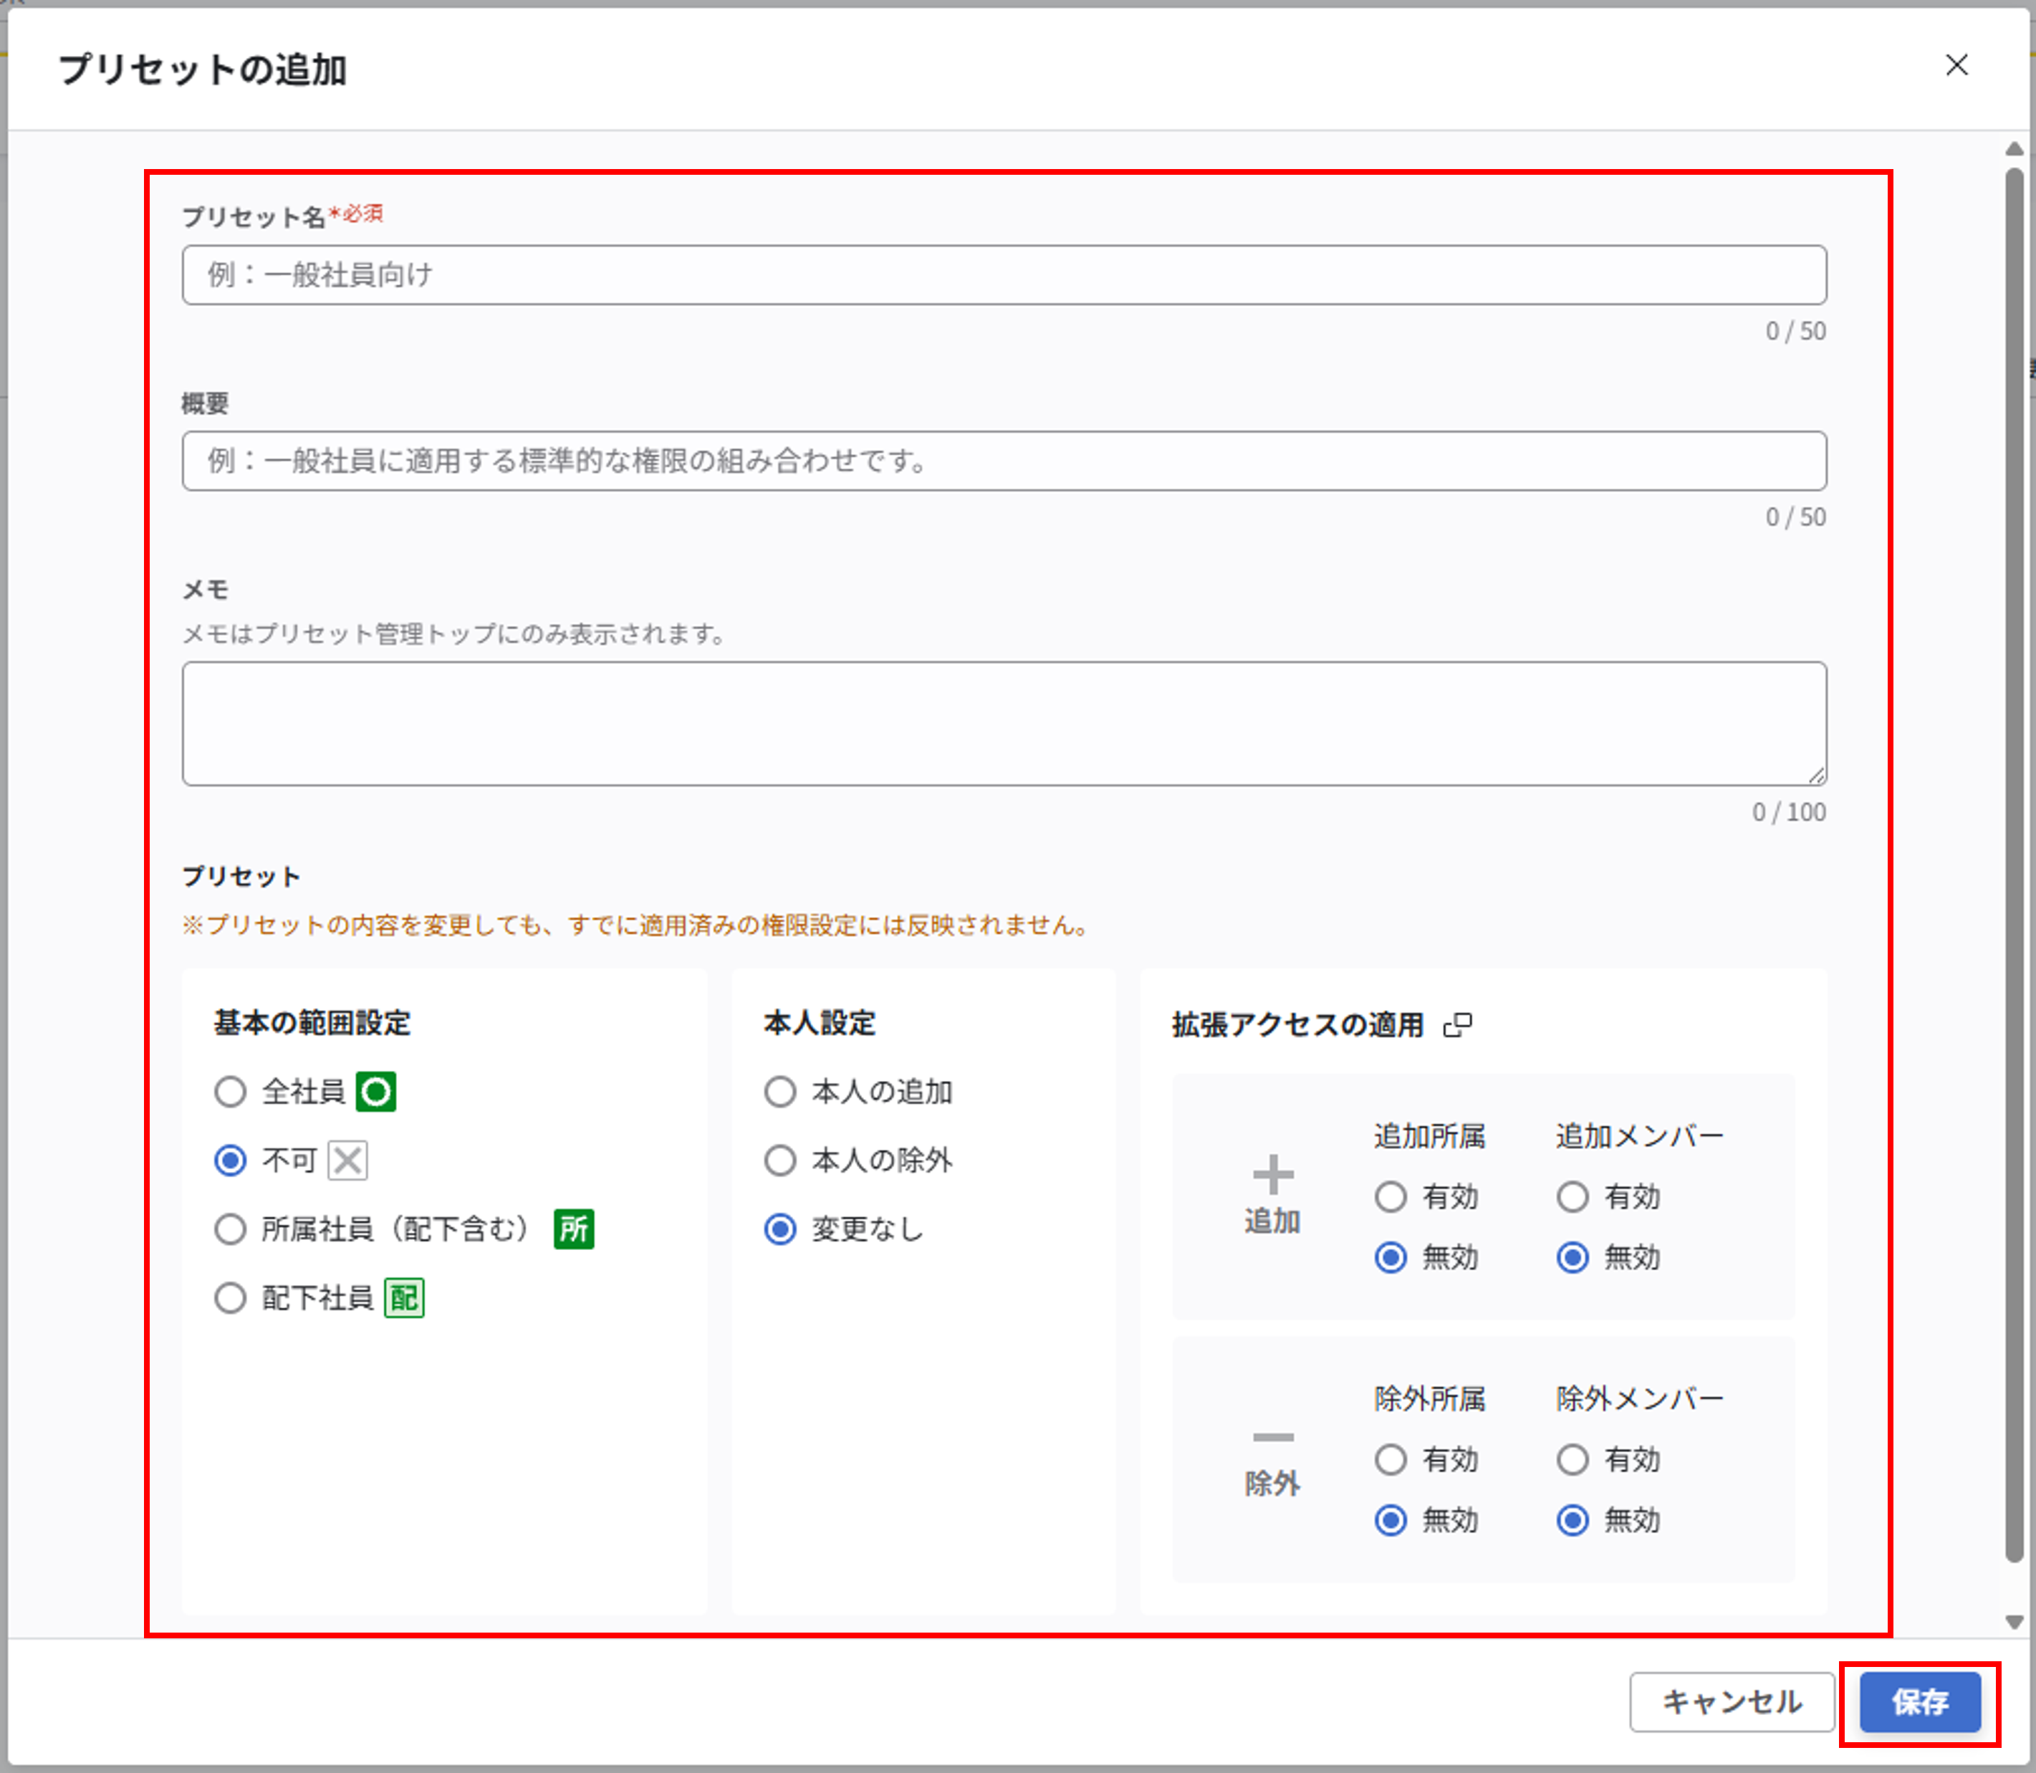
Task: Select the 不可 radio button
Action: coord(231,1161)
